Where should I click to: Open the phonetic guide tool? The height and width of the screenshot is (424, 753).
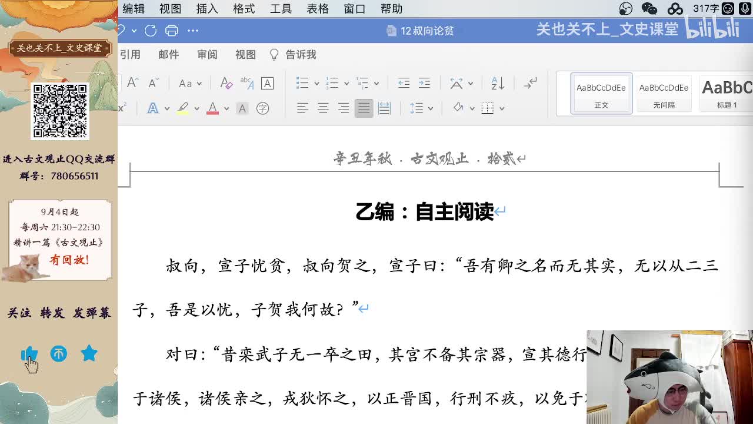point(247,83)
